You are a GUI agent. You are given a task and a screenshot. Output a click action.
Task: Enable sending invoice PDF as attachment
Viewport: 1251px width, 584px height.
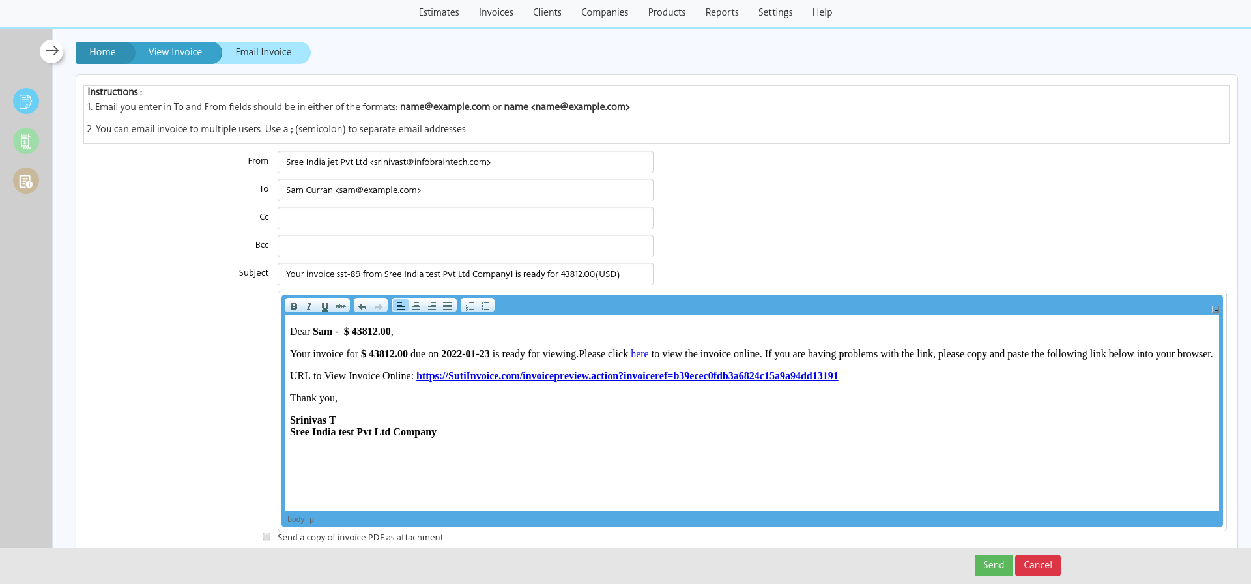click(266, 537)
